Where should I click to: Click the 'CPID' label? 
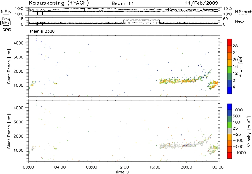(x=7, y=30)
